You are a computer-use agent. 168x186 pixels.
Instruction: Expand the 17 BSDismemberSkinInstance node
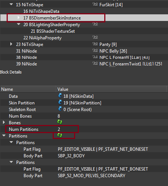pyautogui.click(x=18, y=18)
